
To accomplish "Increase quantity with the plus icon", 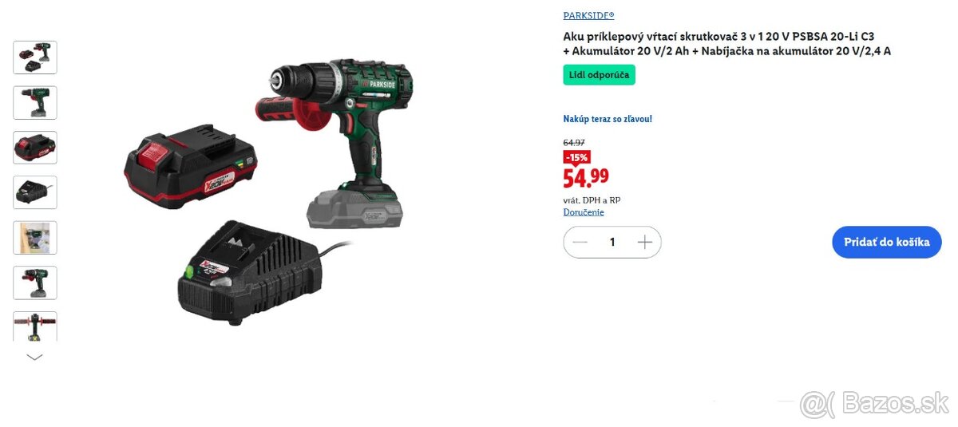I will pos(645,242).
